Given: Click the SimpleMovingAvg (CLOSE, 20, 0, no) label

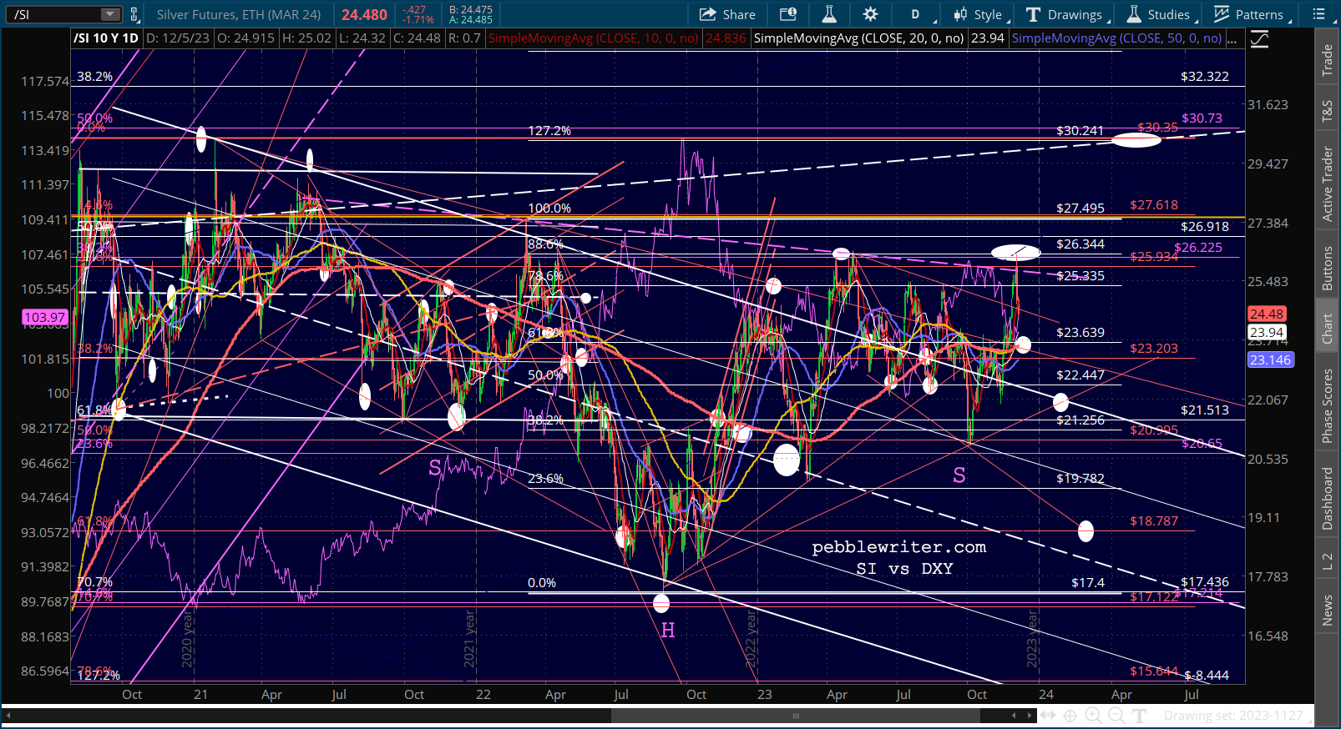Looking at the screenshot, I should pos(858,38).
